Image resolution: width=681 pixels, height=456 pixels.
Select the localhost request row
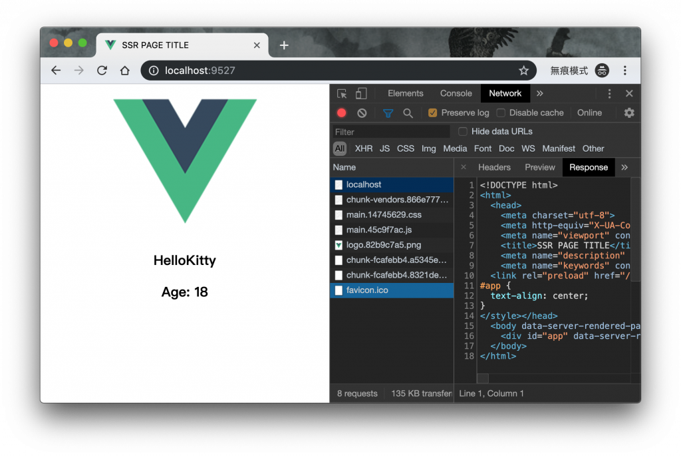[x=392, y=185]
